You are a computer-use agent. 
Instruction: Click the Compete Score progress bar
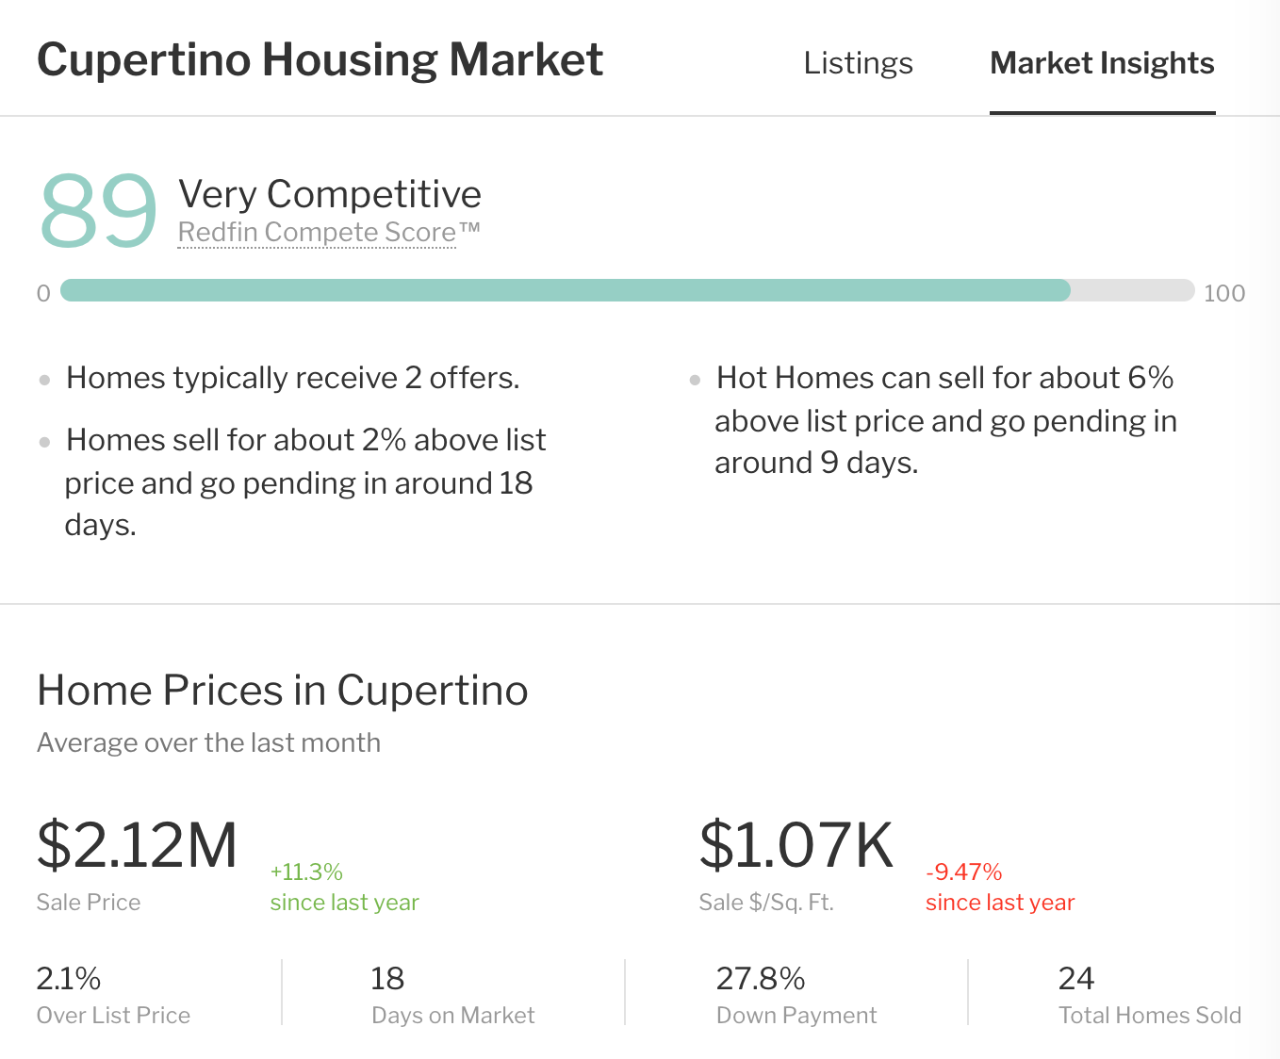pyautogui.click(x=627, y=290)
